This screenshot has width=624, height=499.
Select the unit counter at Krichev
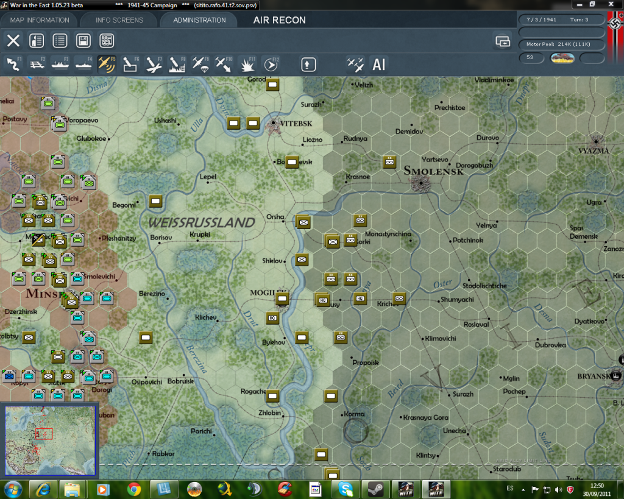399,299
